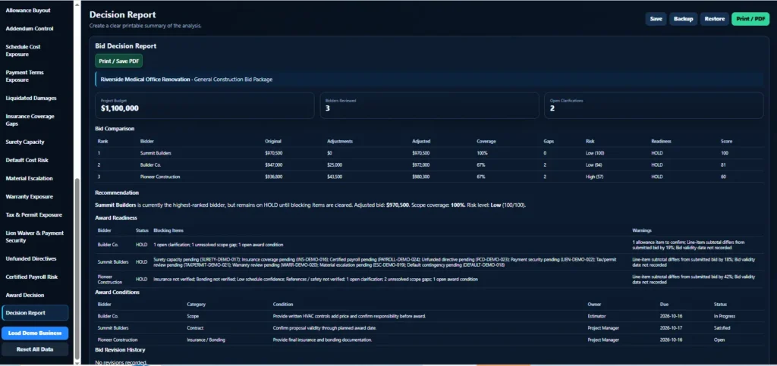
Task: Open Warranty Exposure section
Action: pyautogui.click(x=29, y=197)
